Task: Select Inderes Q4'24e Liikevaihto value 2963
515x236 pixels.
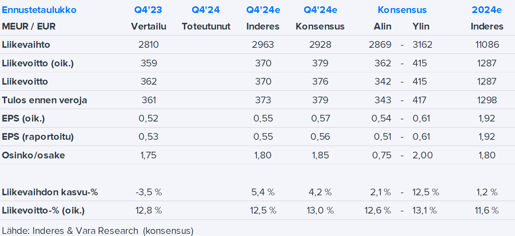Action: tap(263, 45)
